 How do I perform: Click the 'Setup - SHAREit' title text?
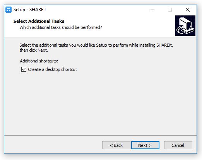(30, 10)
